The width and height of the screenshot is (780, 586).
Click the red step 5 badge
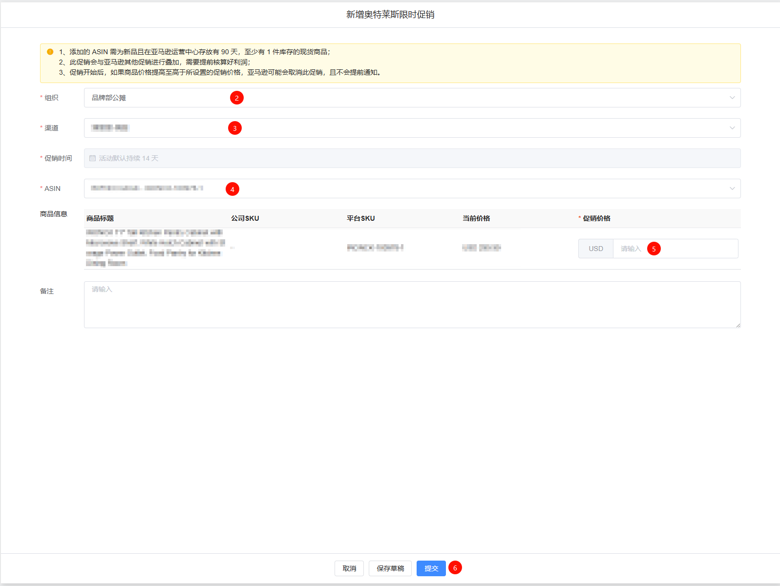tap(654, 249)
